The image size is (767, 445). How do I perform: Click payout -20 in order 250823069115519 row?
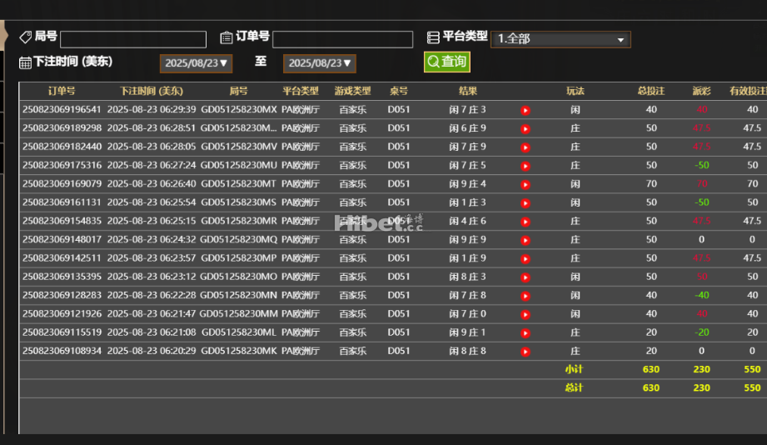(x=701, y=332)
